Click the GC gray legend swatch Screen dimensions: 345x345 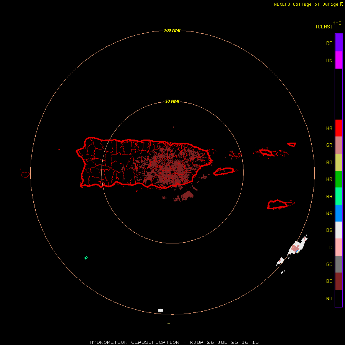[x=338, y=264]
